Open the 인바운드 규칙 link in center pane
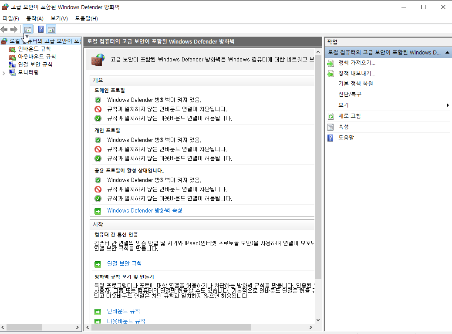 123,311
